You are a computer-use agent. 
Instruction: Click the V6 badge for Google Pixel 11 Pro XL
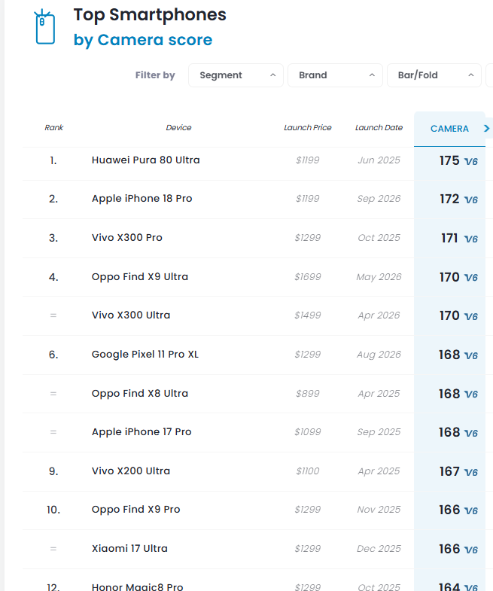point(470,355)
